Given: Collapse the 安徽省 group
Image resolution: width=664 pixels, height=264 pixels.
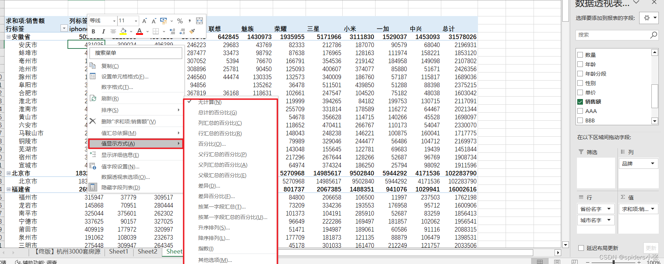Looking at the screenshot, I should (8, 37).
